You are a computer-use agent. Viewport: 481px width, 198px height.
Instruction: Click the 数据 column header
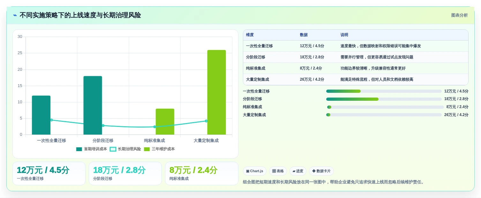[x=304, y=35]
